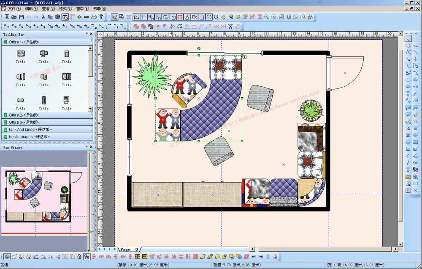Close the Pan Window panel

point(91,147)
